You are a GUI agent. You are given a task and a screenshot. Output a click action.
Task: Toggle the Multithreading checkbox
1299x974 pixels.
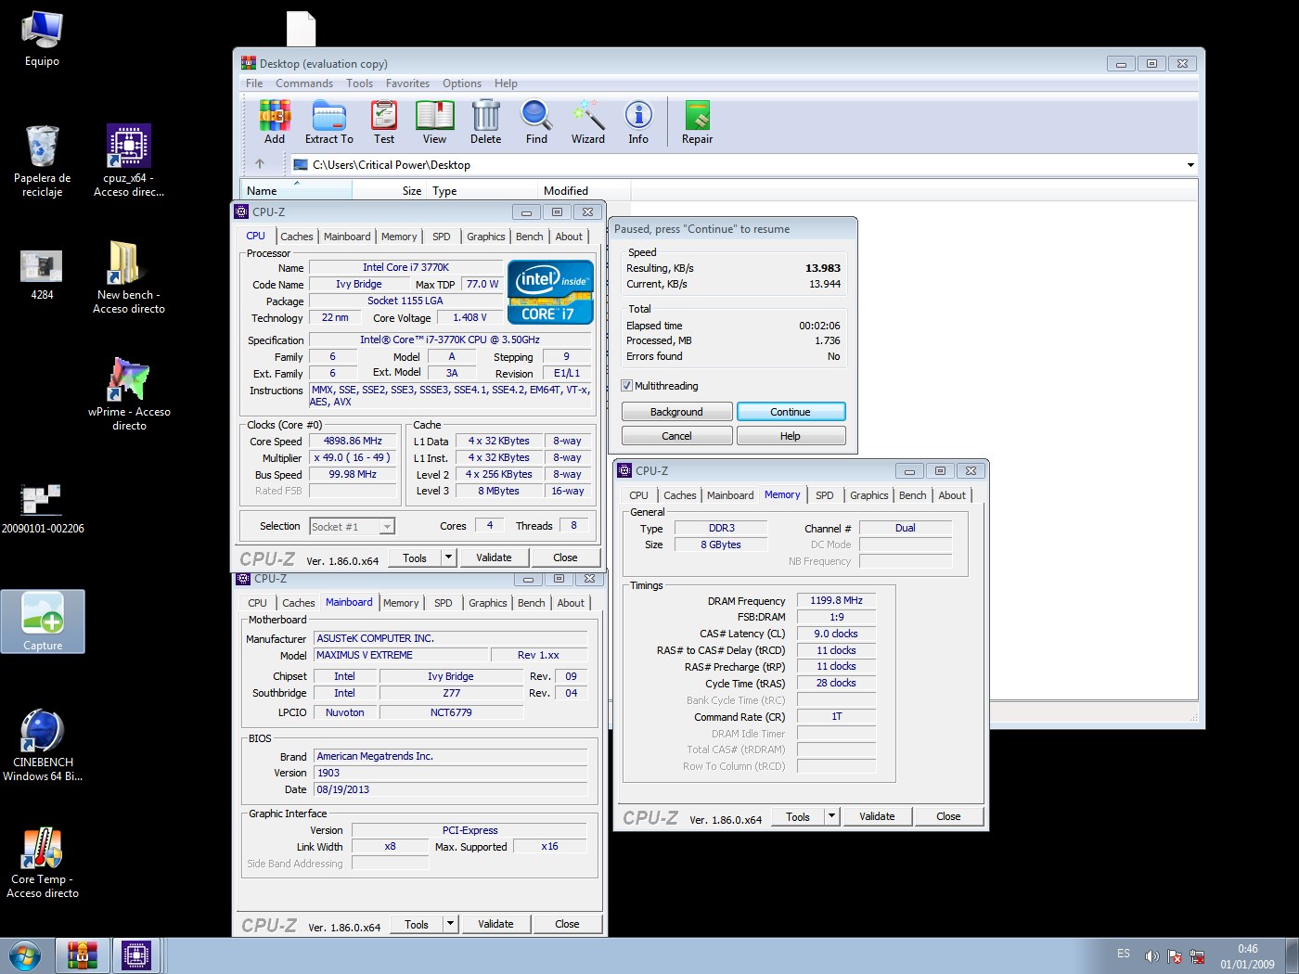point(627,386)
